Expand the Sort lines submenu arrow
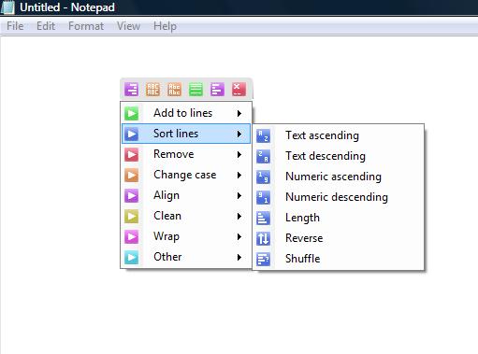 click(239, 134)
